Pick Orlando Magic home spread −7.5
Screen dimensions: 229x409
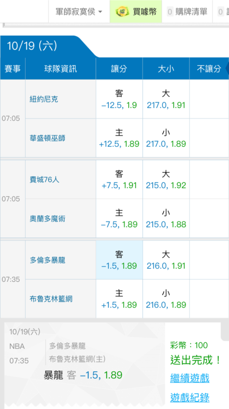[x=119, y=218]
